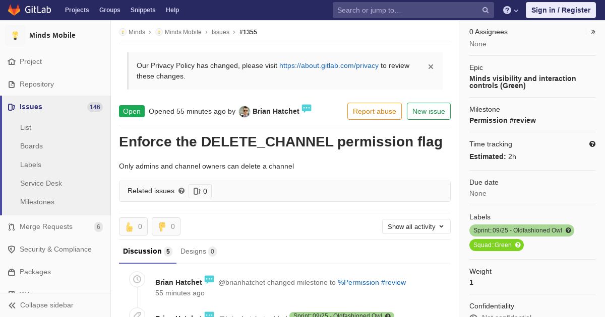Click clock icon on milestone activity entry
The image size is (605, 317).
(137, 279)
